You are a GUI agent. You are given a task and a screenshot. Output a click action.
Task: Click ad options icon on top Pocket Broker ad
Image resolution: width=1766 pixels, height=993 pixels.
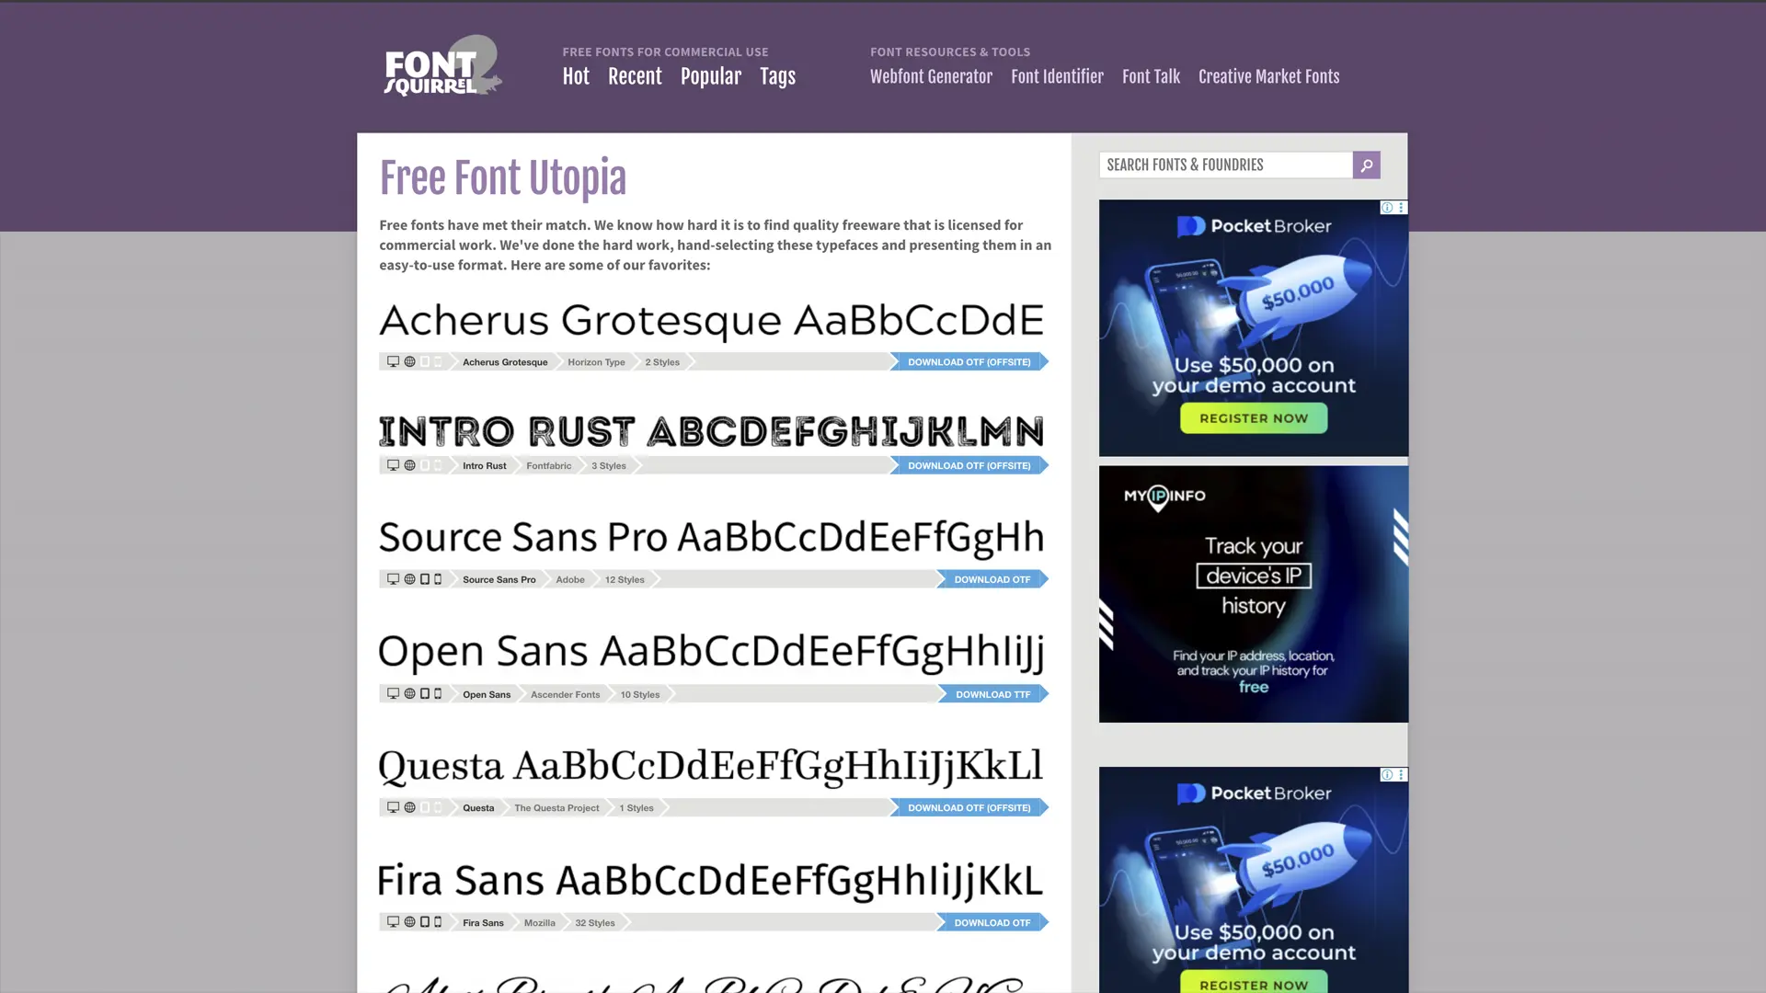(1401, 208)
